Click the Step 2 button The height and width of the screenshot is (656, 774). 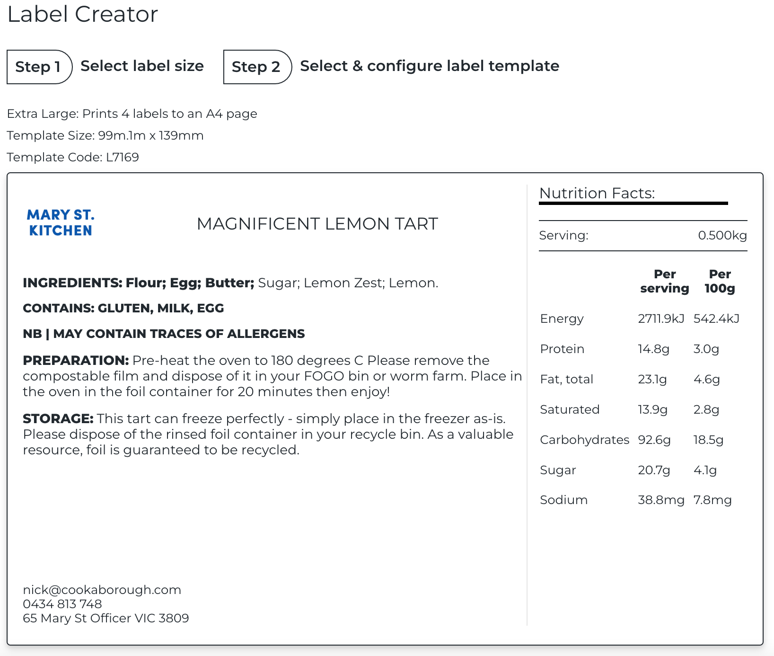coord(257,67)
